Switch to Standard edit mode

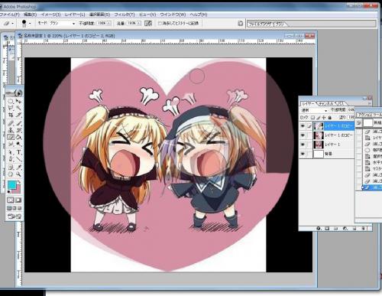[11, 200]
